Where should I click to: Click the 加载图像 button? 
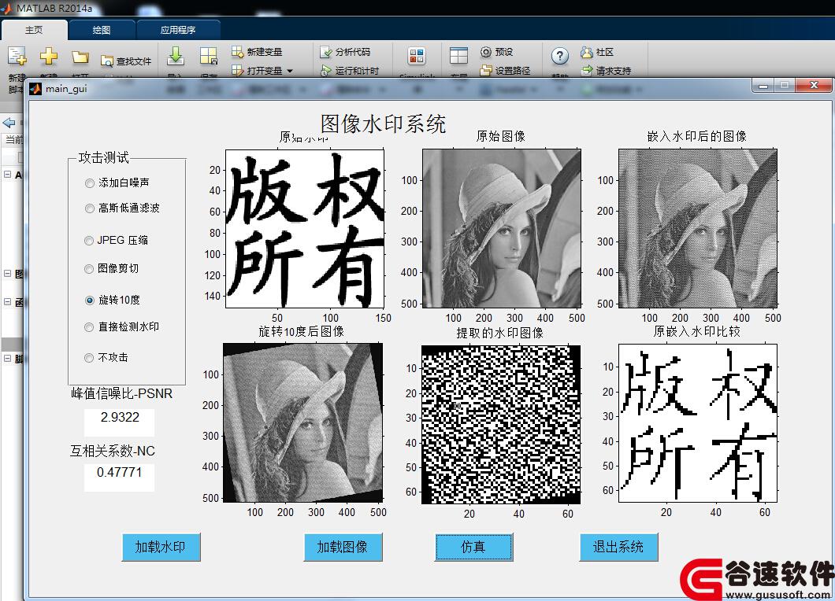(343, 548)
